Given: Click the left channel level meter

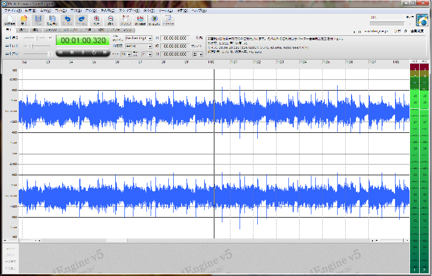Looking at the screenshot, I should point(415,168).
